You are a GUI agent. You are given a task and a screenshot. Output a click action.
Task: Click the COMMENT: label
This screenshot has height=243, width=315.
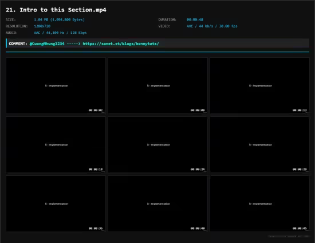click(18, 44)
